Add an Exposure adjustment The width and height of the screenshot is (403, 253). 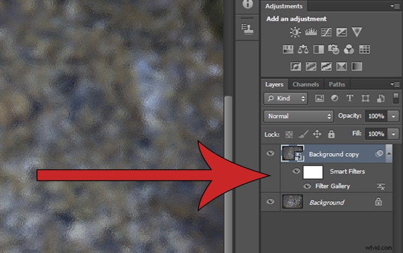[x=342, y=32]
